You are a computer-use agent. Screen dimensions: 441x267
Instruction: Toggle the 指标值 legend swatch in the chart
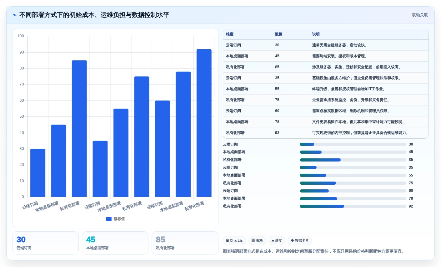(x=109, y=219)
